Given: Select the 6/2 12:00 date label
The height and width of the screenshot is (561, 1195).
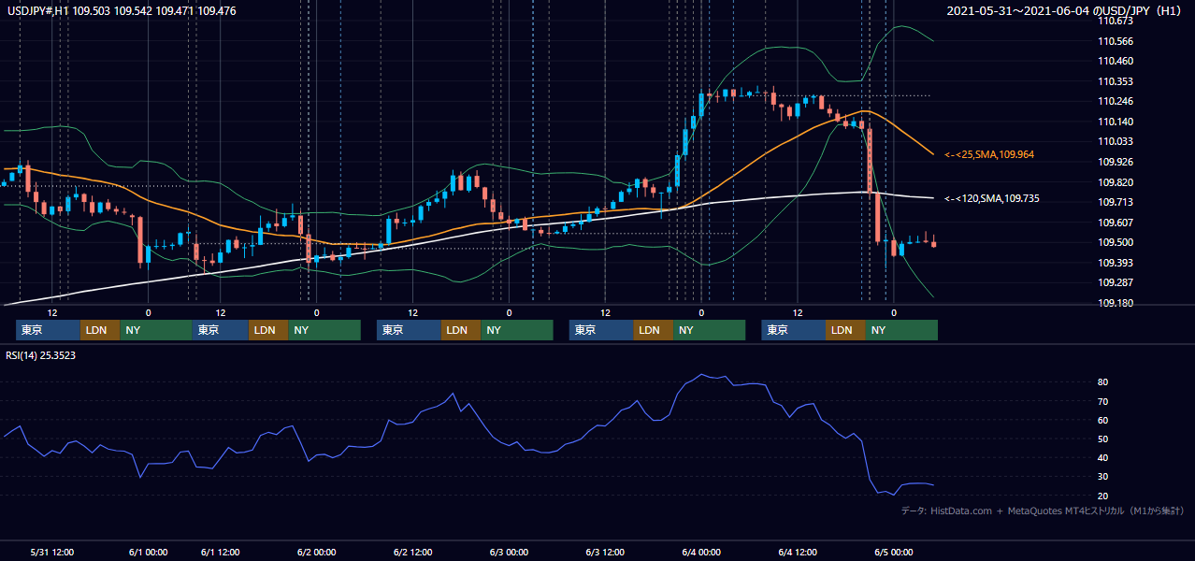Looking at the screenshot, I should tap(412, 553).
